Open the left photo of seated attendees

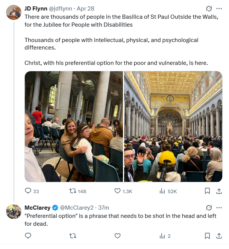tap(74, 126)
